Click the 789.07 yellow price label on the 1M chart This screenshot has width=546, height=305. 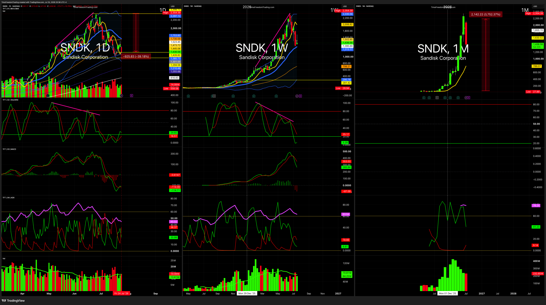click(x=537, y=66)
